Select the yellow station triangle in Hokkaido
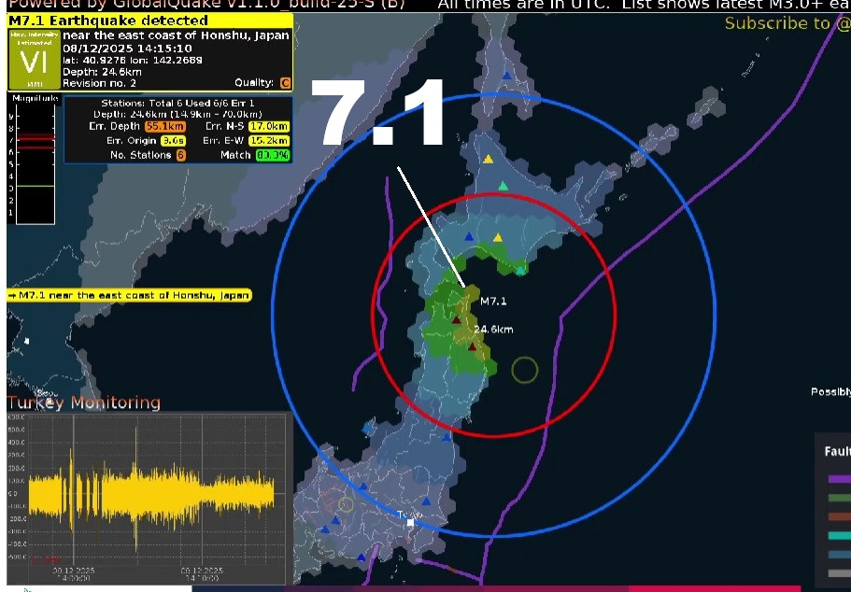The width and height of the screenshot is (851, 592). (487, 158)
